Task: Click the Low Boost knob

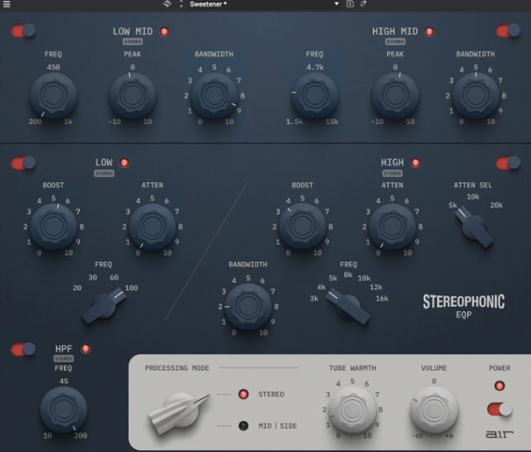Action: 54,226
